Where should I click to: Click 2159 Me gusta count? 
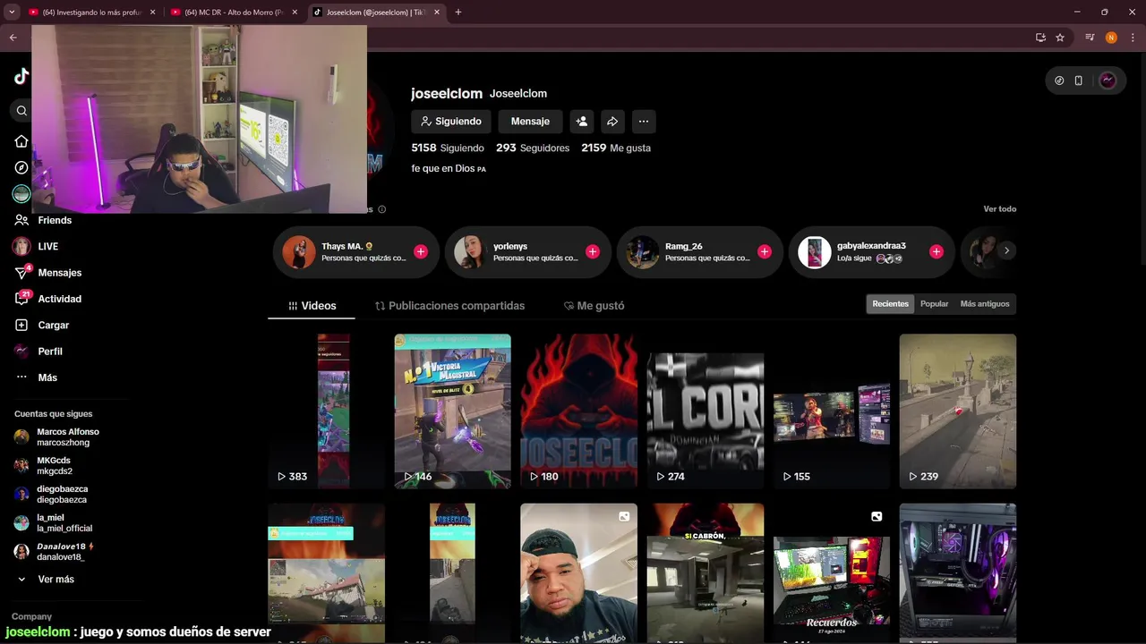[x=616, y=148]
